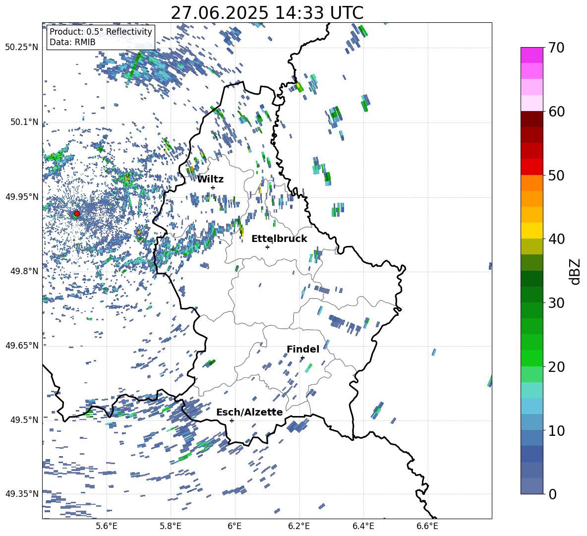Pick the orange swatch just below 50
The image size is (587, 536).
(x=531, y=183)
